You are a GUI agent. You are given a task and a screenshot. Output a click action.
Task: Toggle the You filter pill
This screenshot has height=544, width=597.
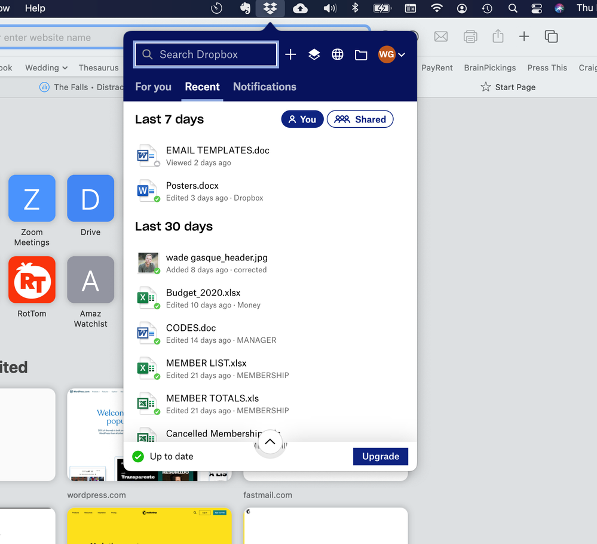302,119
